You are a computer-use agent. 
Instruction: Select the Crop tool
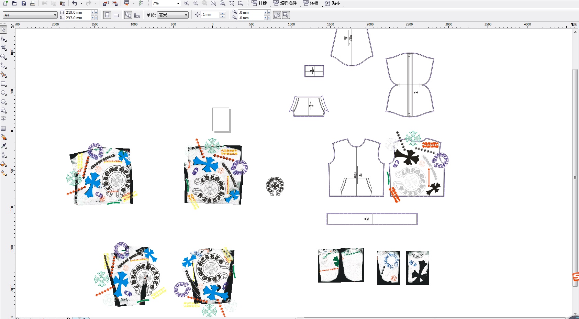(3, 48)
